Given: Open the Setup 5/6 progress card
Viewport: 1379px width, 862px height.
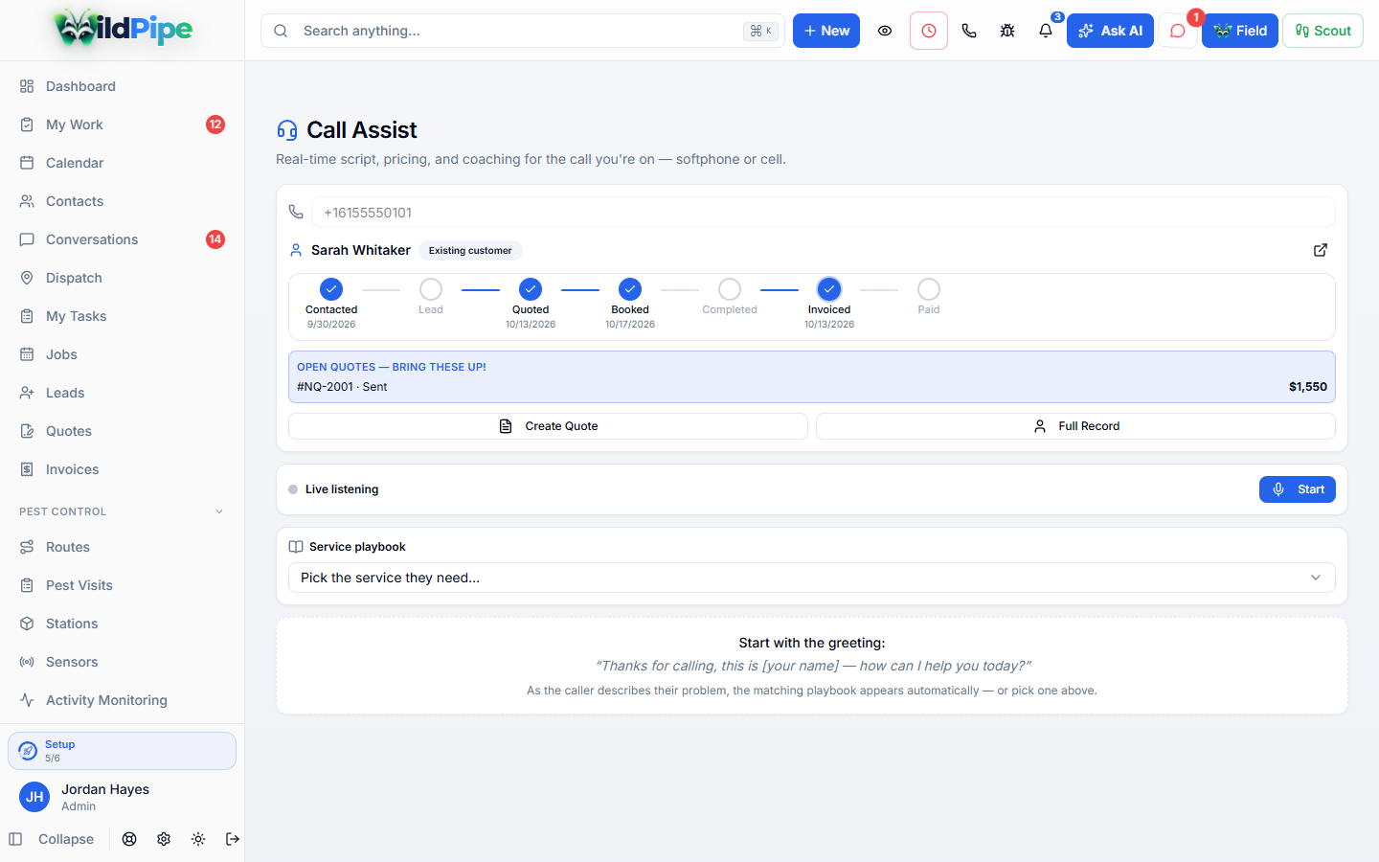Looking at the screenshot, I should tap(122, 751).
